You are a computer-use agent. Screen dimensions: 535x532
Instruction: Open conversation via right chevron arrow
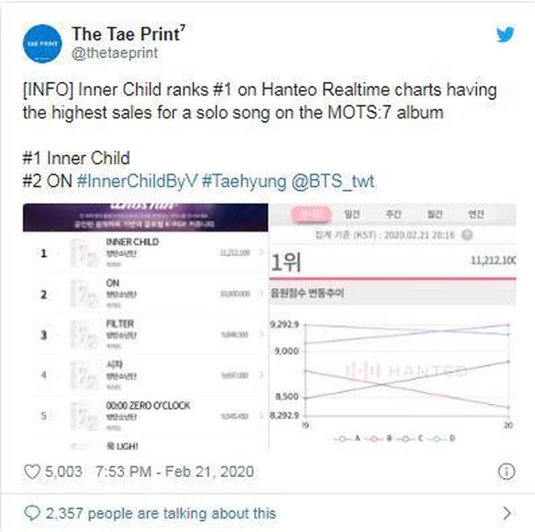pyautogui.click(x=507, y=513)
